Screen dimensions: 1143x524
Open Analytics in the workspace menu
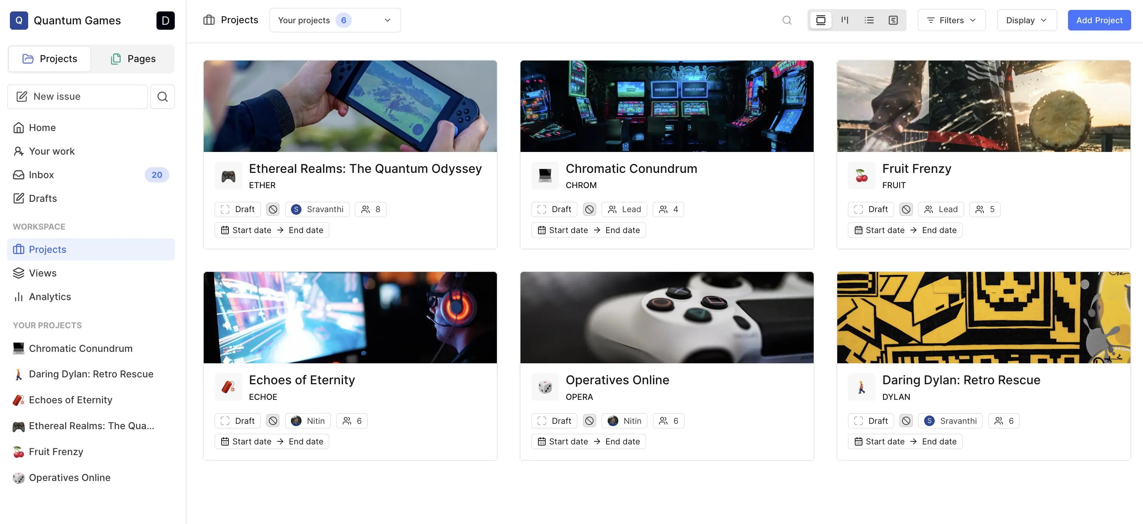(50, 296)
